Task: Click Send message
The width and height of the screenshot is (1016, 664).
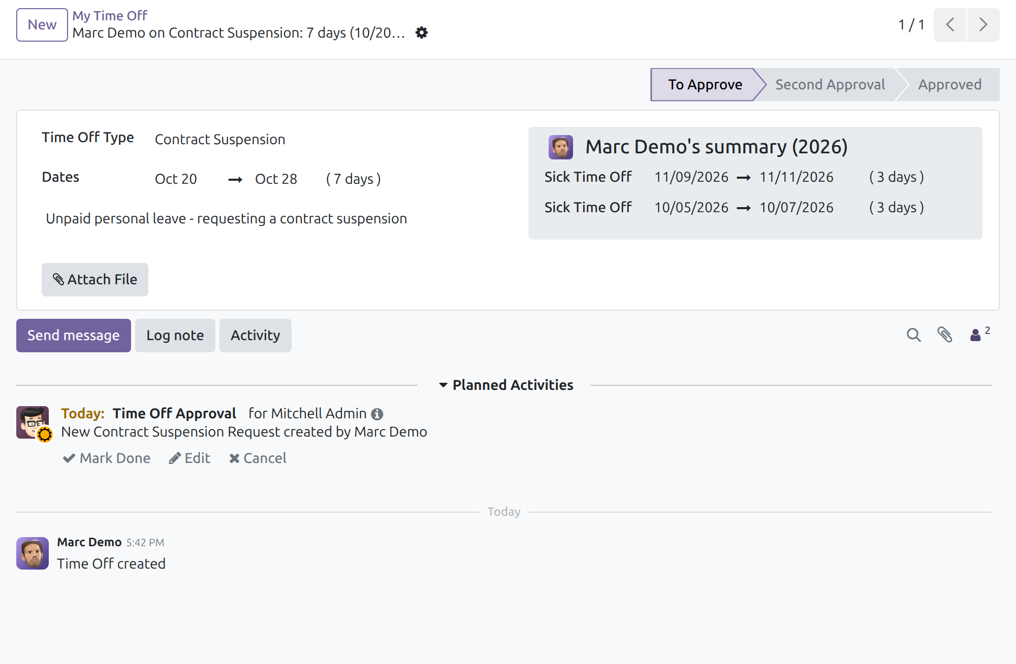Action: click(x=74, y=335)
